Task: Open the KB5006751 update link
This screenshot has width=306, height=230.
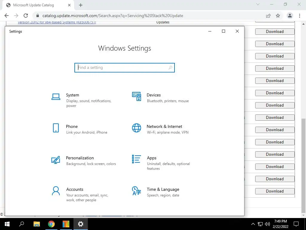Action: [57, 22]
